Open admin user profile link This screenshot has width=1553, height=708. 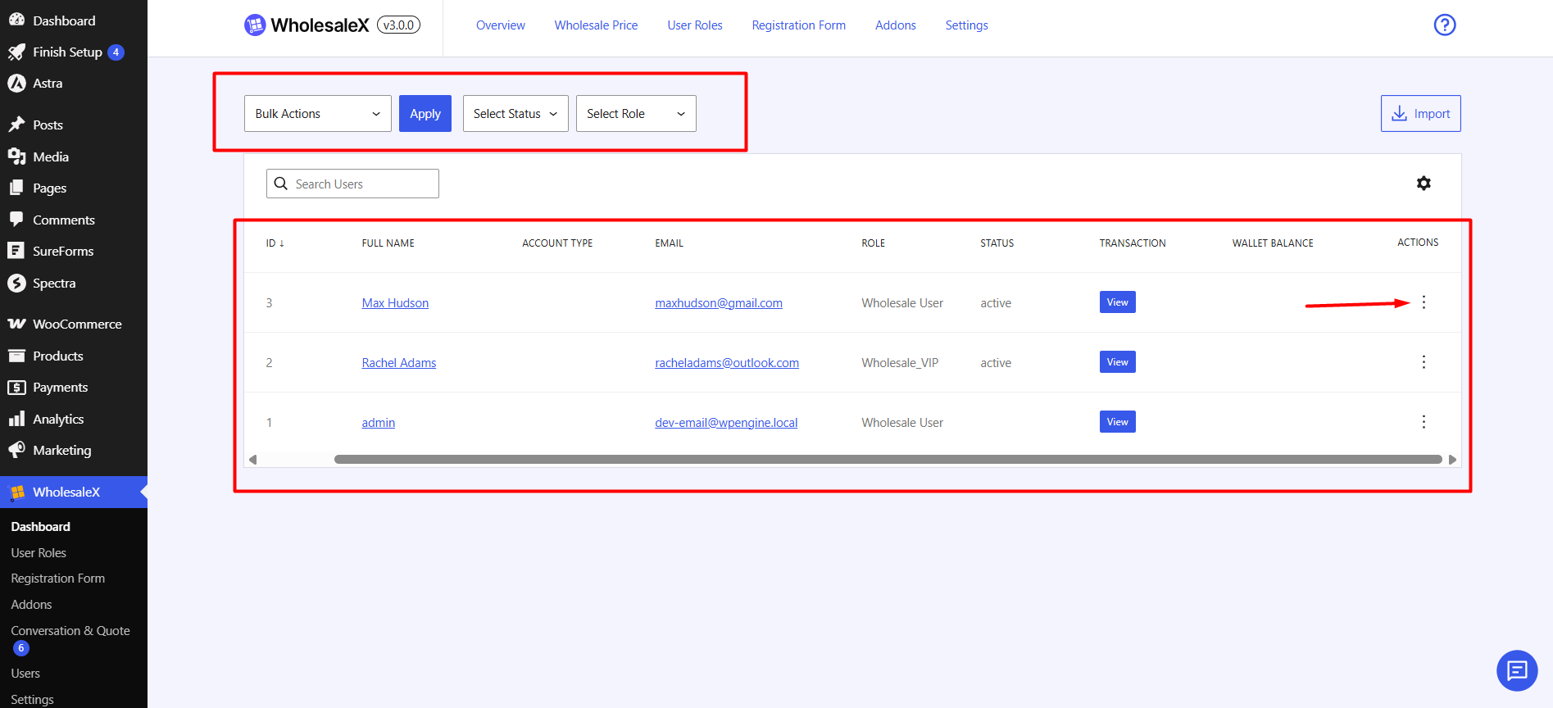click(379, 423)
